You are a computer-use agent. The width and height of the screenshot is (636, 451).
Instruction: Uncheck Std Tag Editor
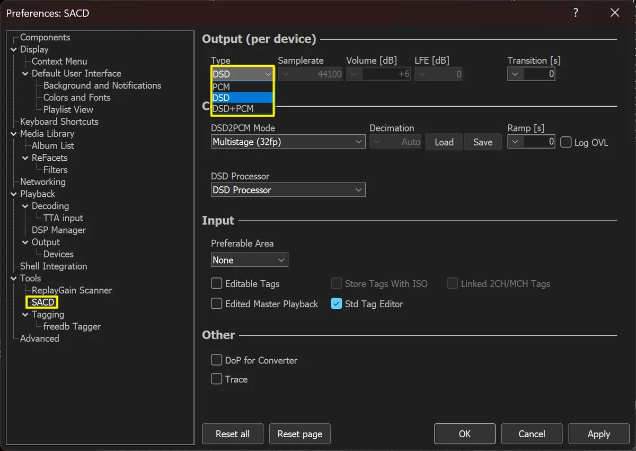(x=337, y=303)
